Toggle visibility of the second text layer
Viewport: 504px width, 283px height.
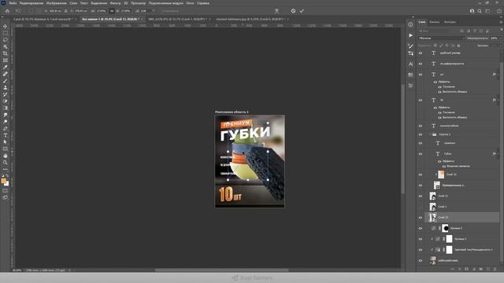pyautogui.click(x=421, y=64)
